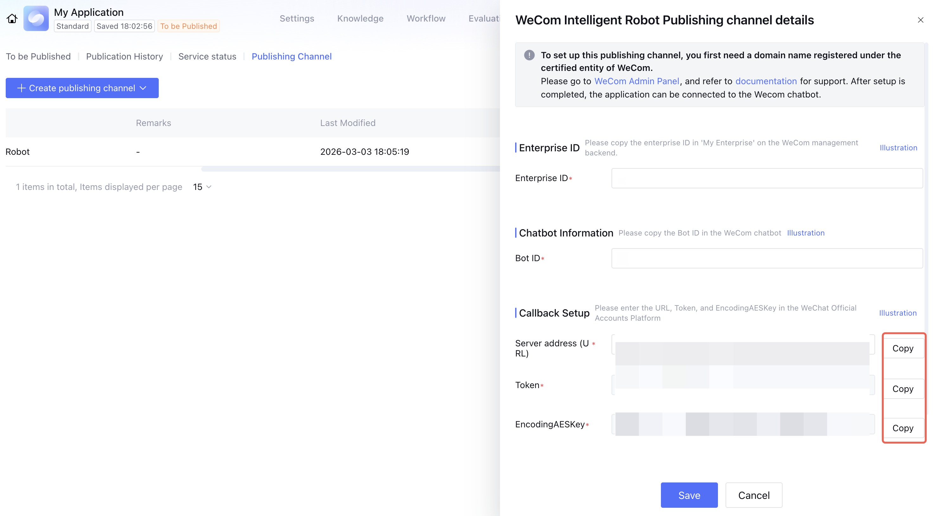
Task: Open the Service status tab
Action: click(207, 57)
